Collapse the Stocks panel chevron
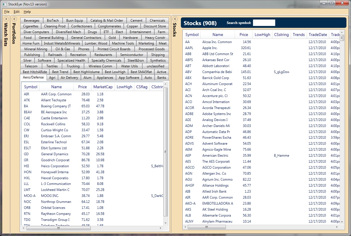The width and height of the screenshot is (351, 236). point(175,19)
